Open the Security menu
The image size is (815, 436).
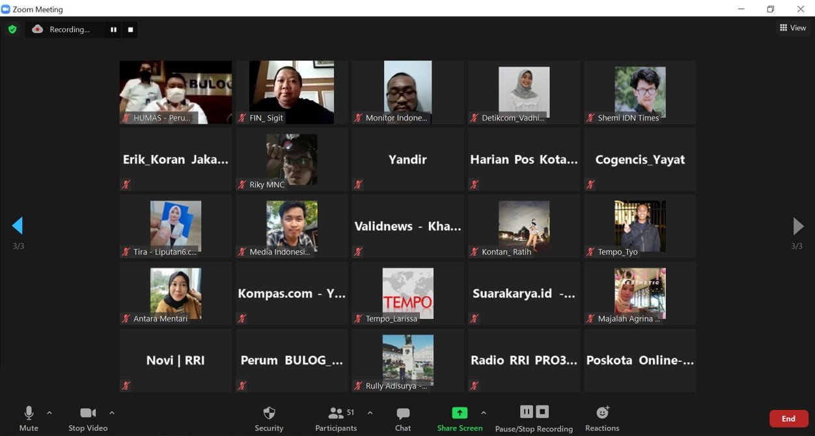[x=269, y=419]
